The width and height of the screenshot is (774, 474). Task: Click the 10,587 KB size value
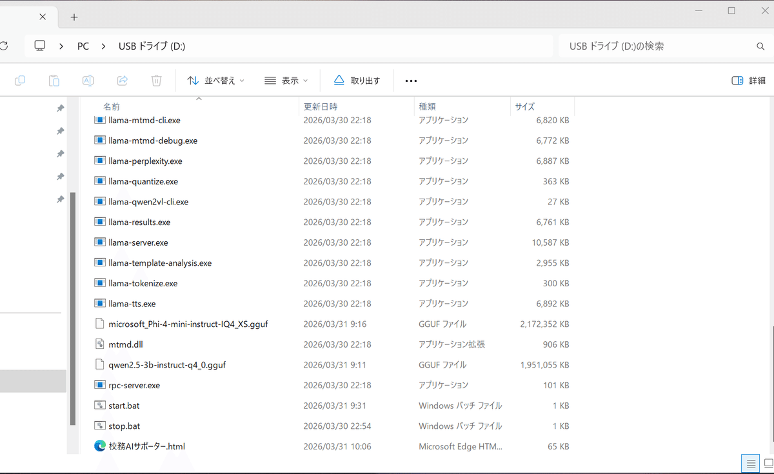click(550, 242)
